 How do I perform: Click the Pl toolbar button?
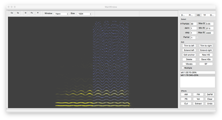(38, 13)
